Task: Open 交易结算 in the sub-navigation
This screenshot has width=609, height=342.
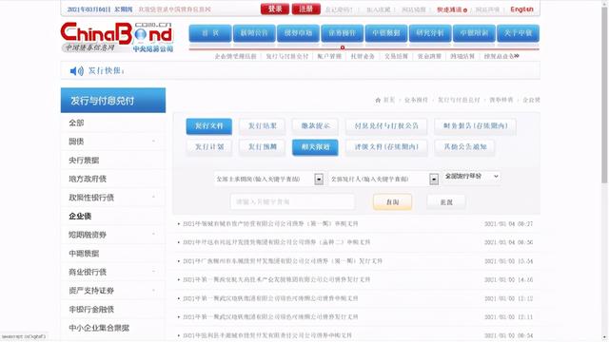Action: click(396, 56)
